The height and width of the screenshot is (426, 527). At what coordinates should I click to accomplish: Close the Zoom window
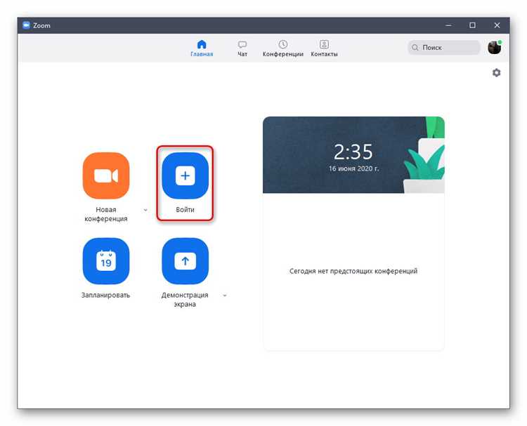(x=497, y=25)
